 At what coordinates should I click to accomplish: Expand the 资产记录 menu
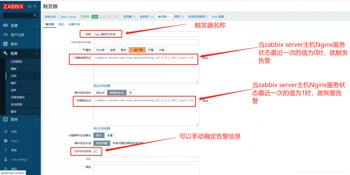pos(20,35)
